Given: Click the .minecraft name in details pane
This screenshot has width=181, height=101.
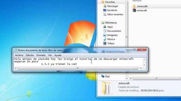Looking at the screenshot, I should click(124, 83).
